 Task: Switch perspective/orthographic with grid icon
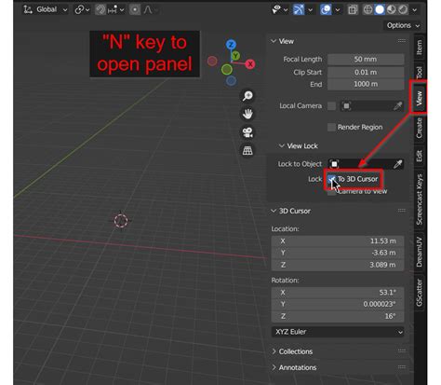247,151
